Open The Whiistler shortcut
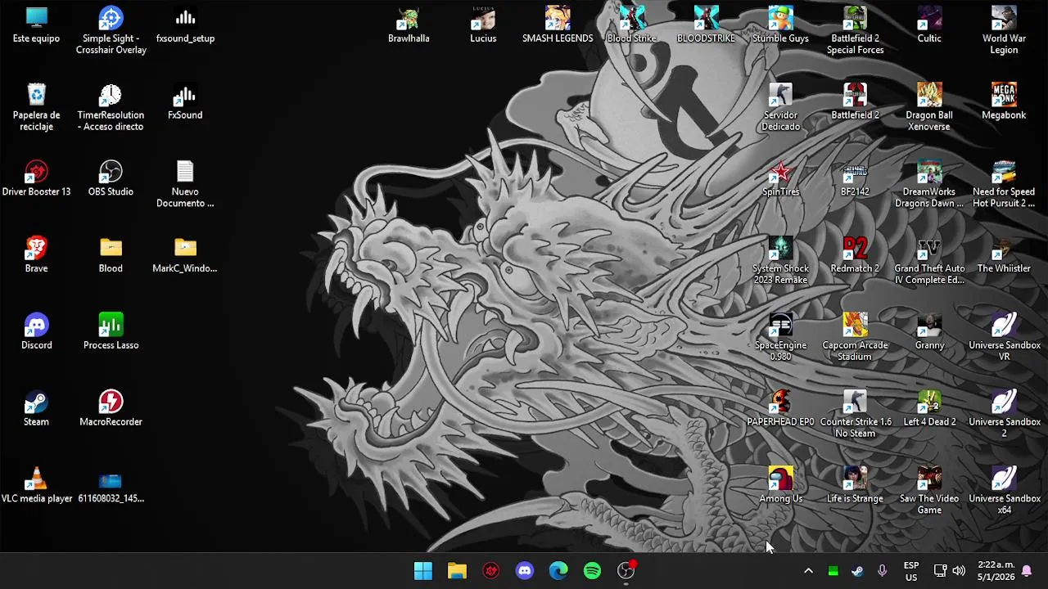 pos(1004,255)
